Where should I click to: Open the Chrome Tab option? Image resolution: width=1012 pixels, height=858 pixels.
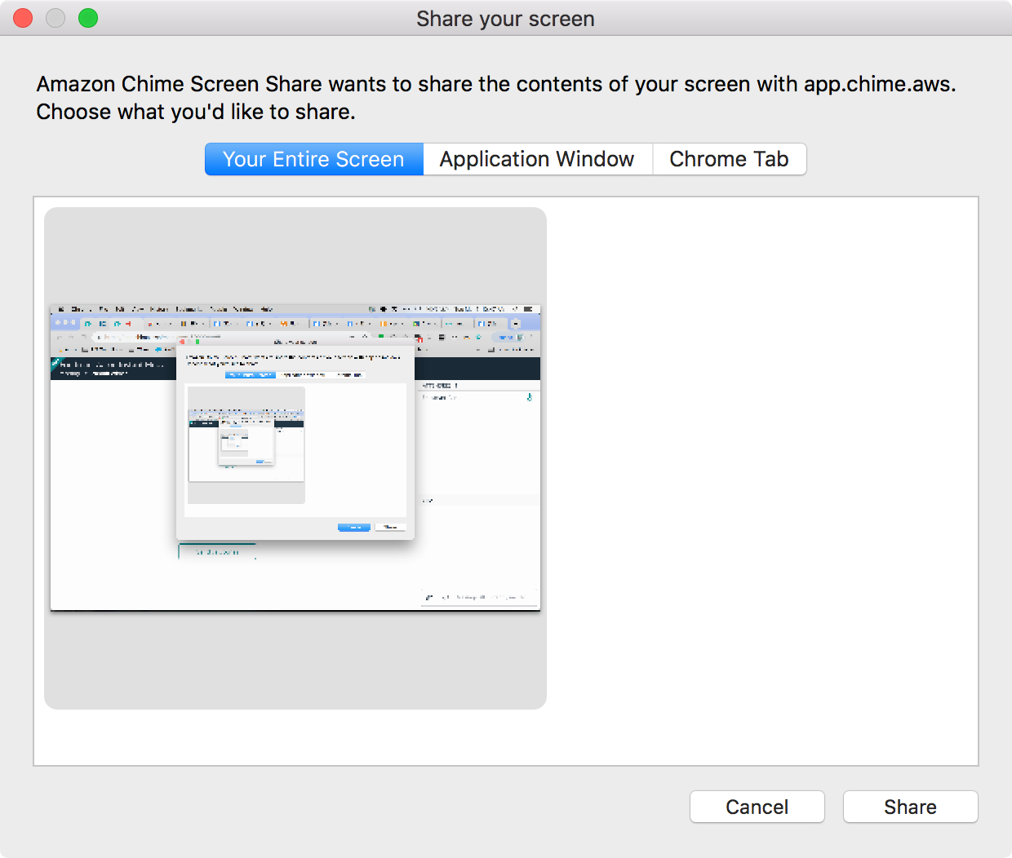[729, 159]
